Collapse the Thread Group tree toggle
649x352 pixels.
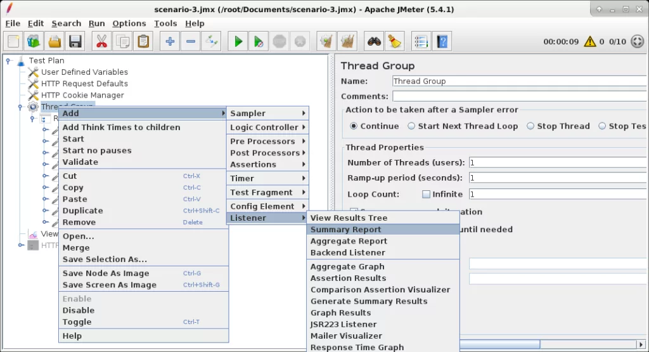pyautogui.click(x=20, y=107)
